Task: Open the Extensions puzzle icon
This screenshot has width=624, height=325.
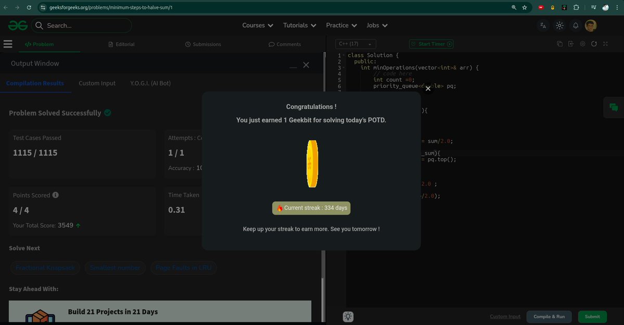Action: tap(576, 7)
